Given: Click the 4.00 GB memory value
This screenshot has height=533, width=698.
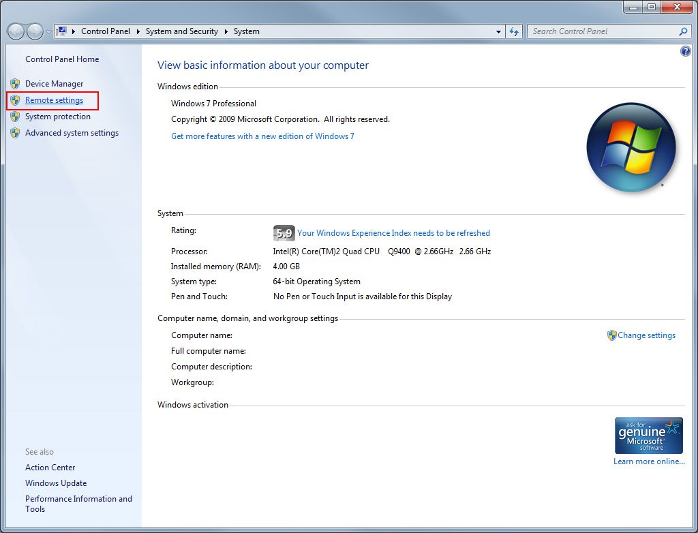Looking at the screenshot, I should click(x=286, y=266).
